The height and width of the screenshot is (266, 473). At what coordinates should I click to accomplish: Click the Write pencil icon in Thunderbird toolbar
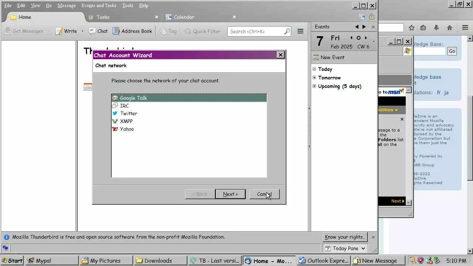point(59,31)
